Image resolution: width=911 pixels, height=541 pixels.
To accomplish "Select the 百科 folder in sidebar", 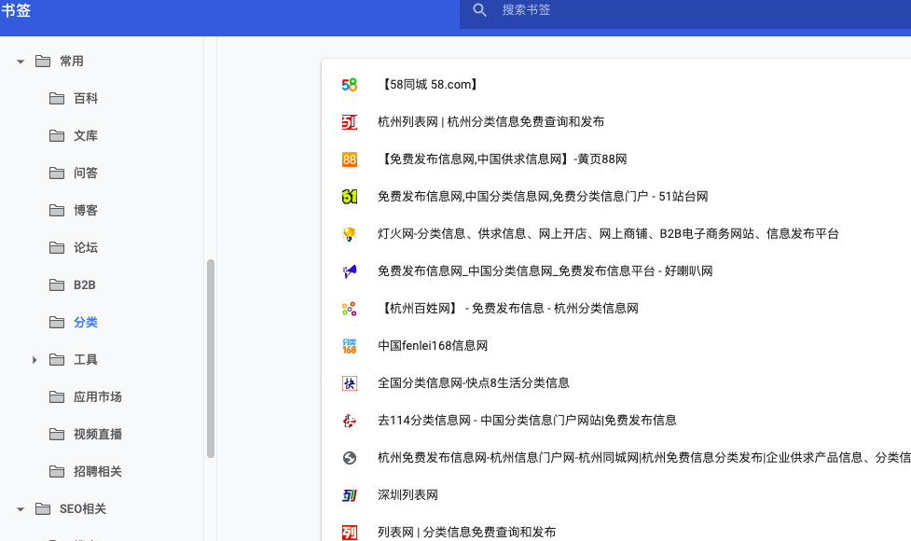I will [86, 99].
